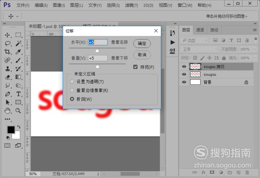The image size is (260, 178).
Task: Filter layers by type layers
Action: pyautogui.click(x=231, y=40)
